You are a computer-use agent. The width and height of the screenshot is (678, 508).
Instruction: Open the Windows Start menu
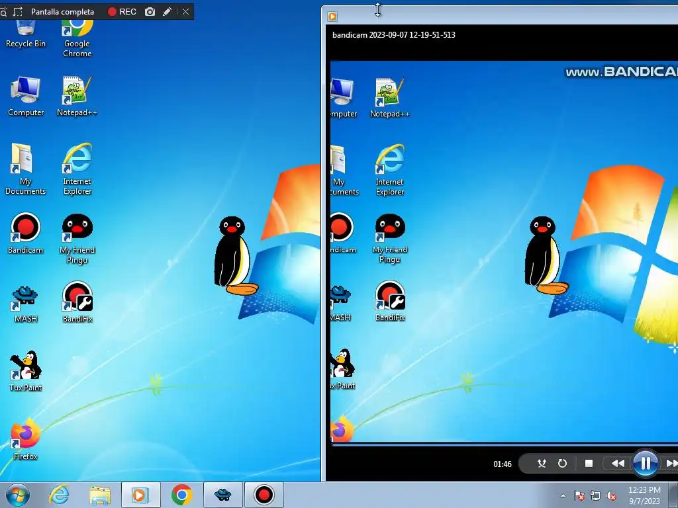(x=18, y=495)
